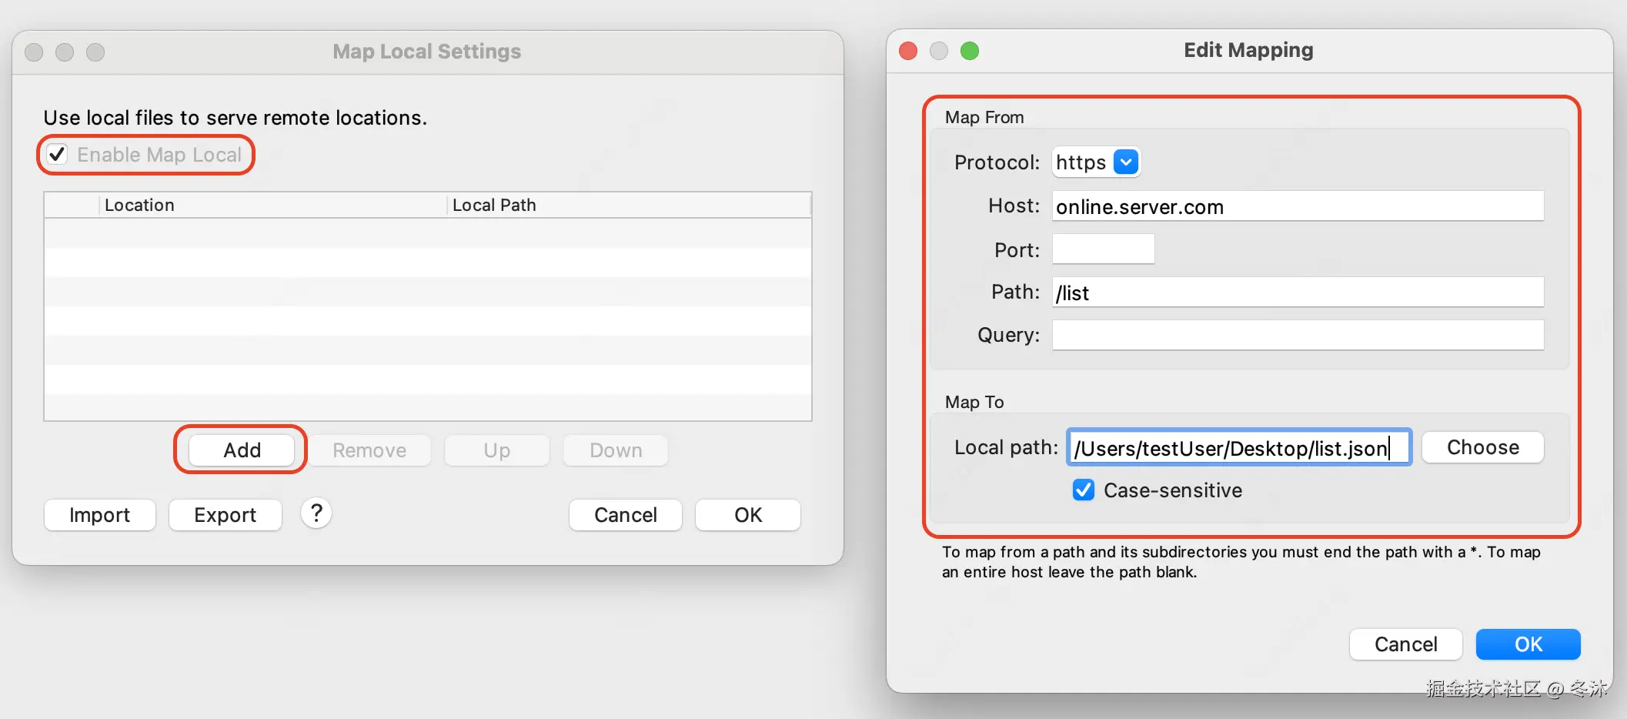Click Add to create a mapping
Image resolution: width=1627 pixels, height=719 pixels.
(x=242, y=450)
